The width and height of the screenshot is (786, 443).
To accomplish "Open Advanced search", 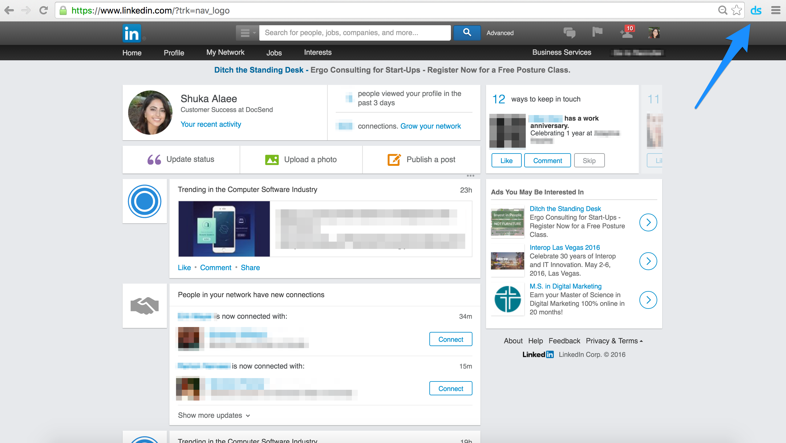I will (500, 33).
